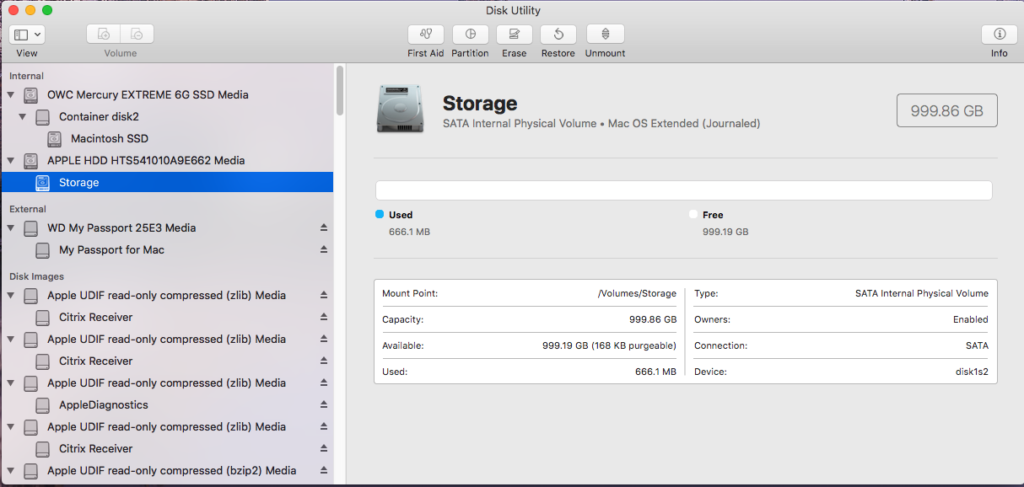Screen dimensions: 1024x487
Task: Select the Macintosh SSD volume
Action: [110, 139]
